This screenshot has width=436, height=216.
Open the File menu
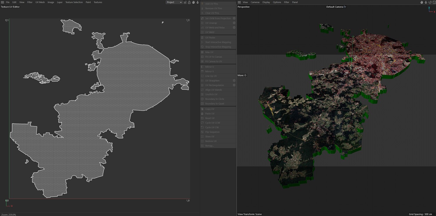click(x=8, y=2)
